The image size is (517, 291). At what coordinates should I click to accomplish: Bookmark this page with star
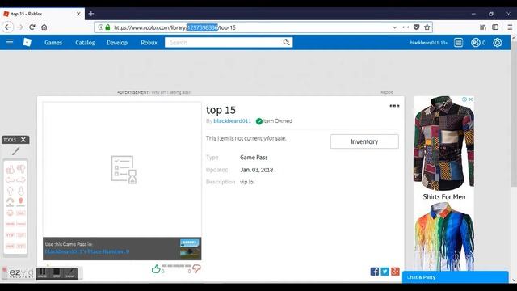(x=427, y=27)
